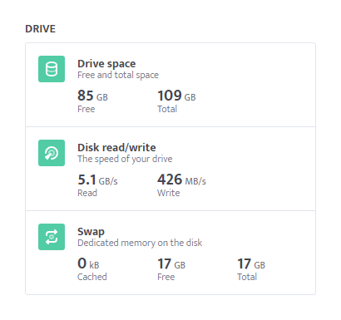Select the Swap heading
Screen dimensions: 341x320
pos(91,232)
